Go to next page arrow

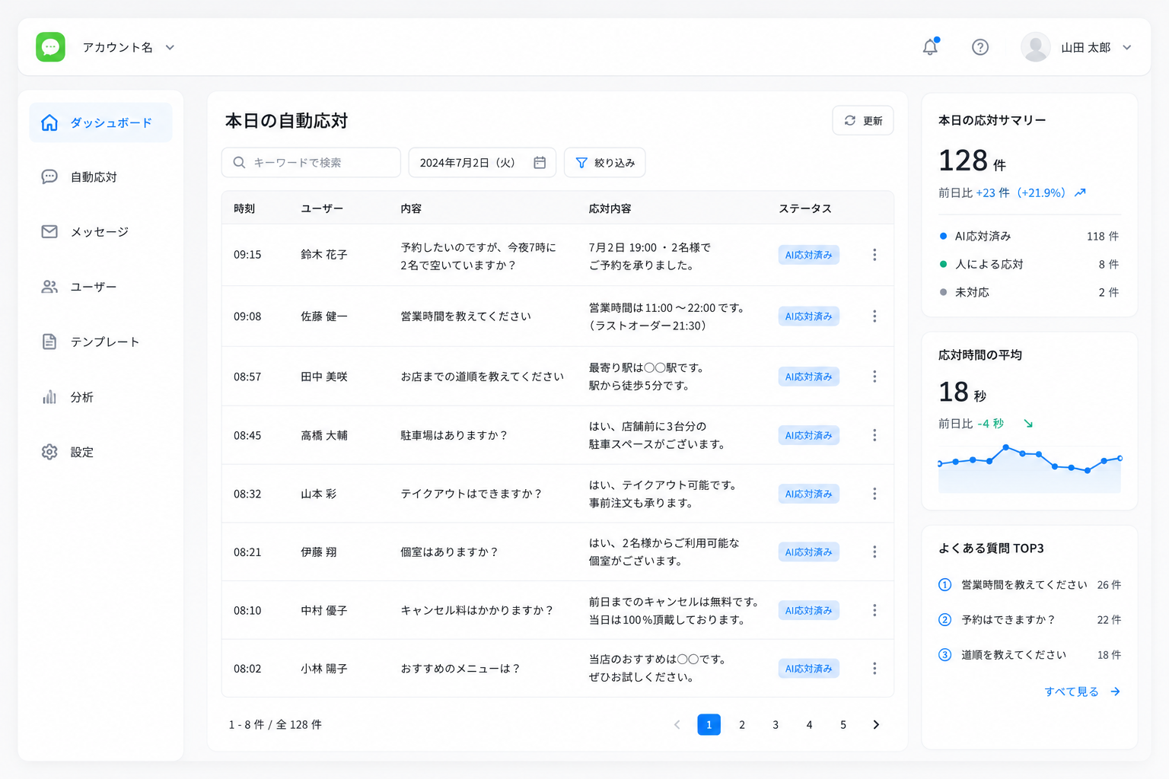coord(876,725)
